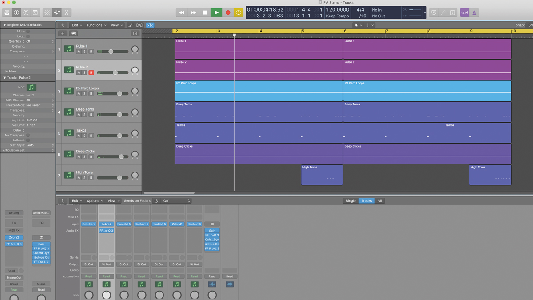Click the Tuner icon in control bar
Viewport: 533px width, 300px height.
tap(443, 13)
